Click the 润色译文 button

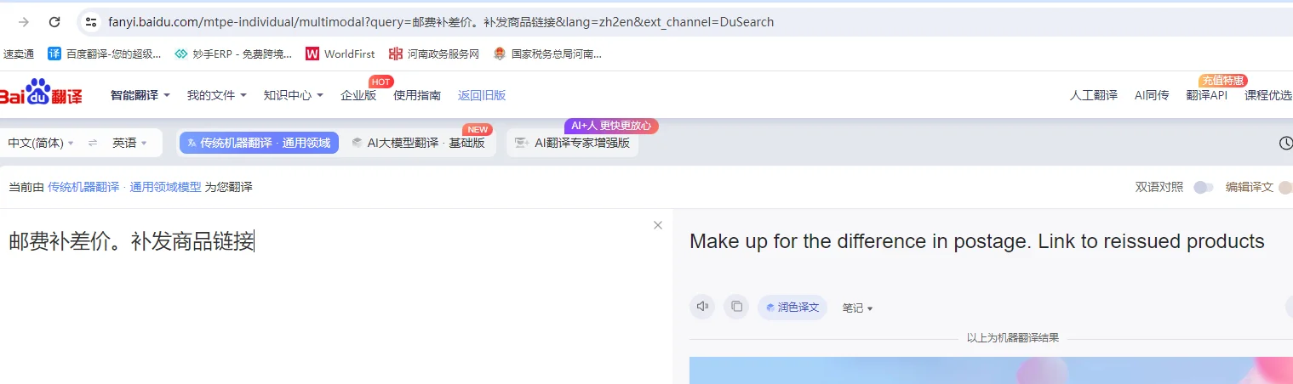[792, 307]
